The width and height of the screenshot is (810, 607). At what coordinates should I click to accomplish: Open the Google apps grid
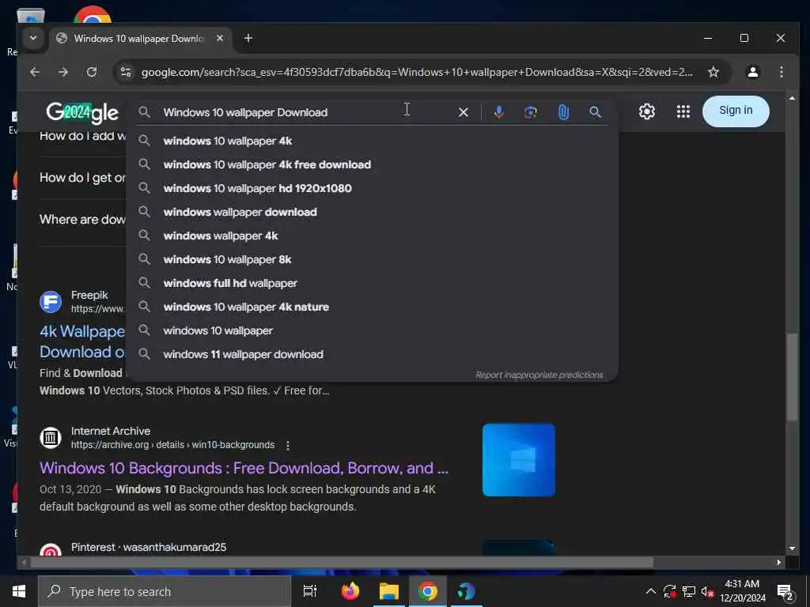tap(683, 111)
